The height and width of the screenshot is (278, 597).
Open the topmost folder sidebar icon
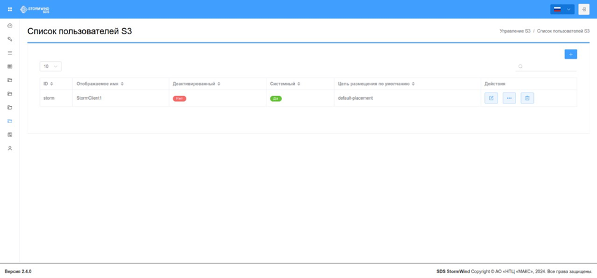10,80
